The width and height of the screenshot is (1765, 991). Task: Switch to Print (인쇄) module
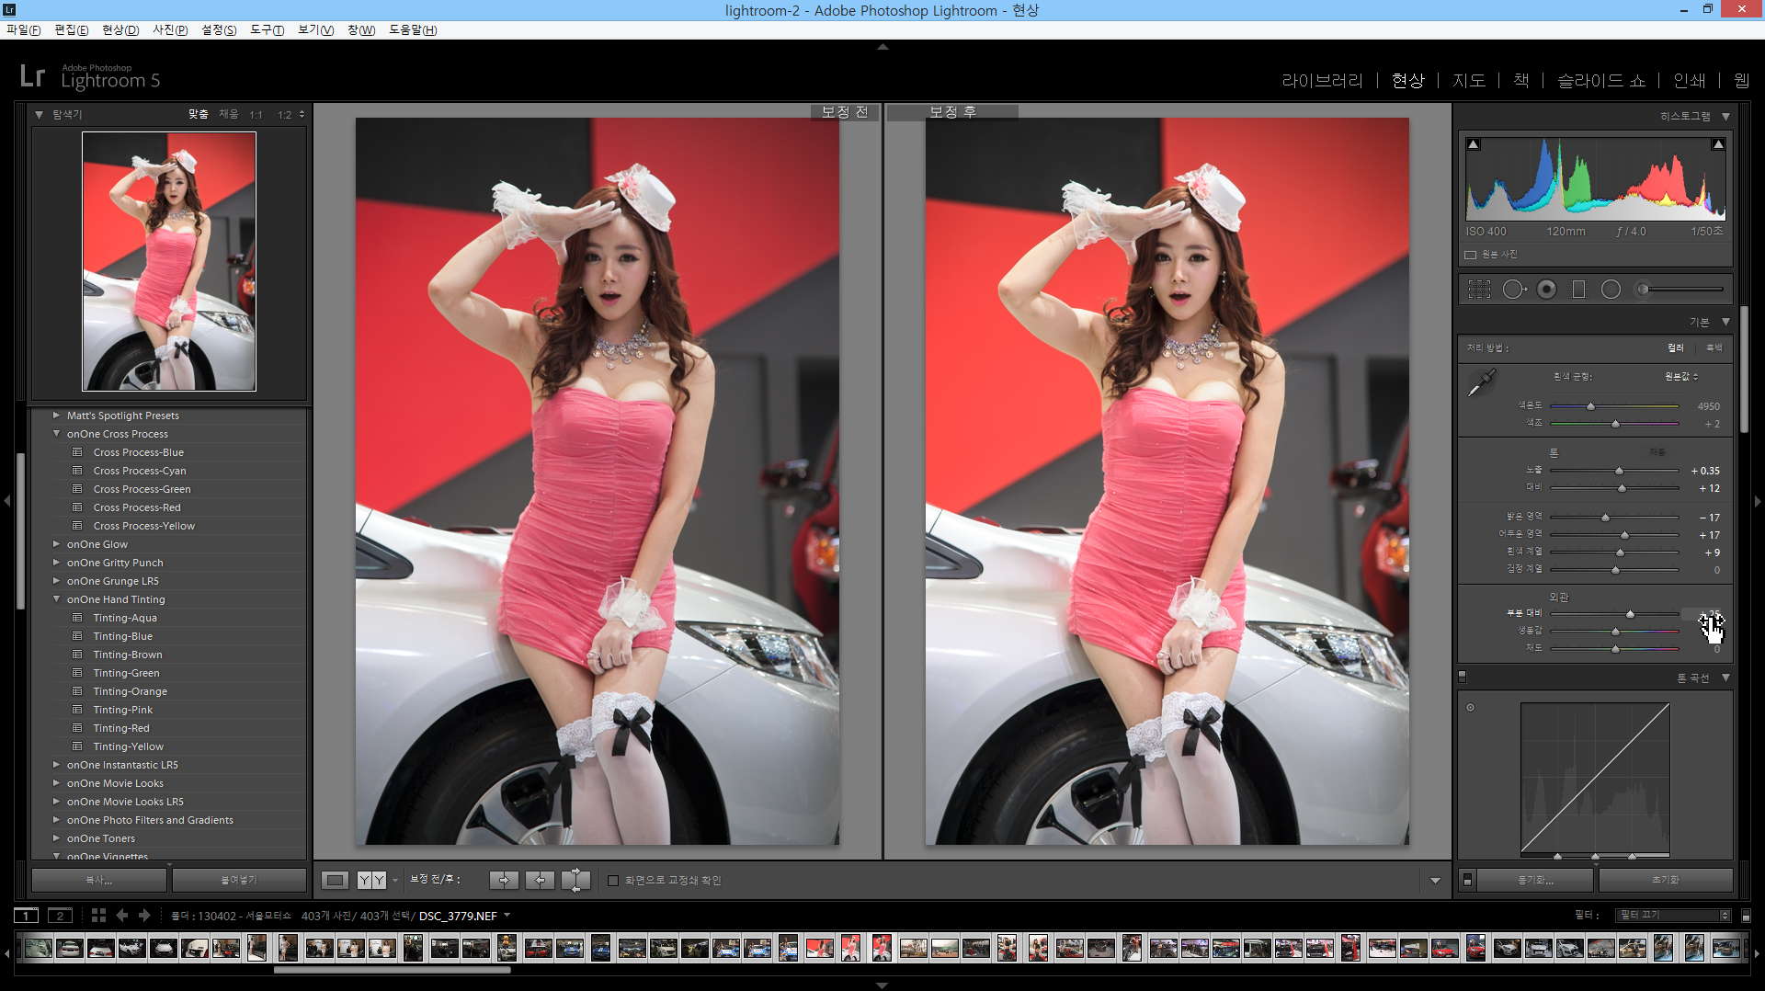pyautogui.click(x=1690, y=81)
